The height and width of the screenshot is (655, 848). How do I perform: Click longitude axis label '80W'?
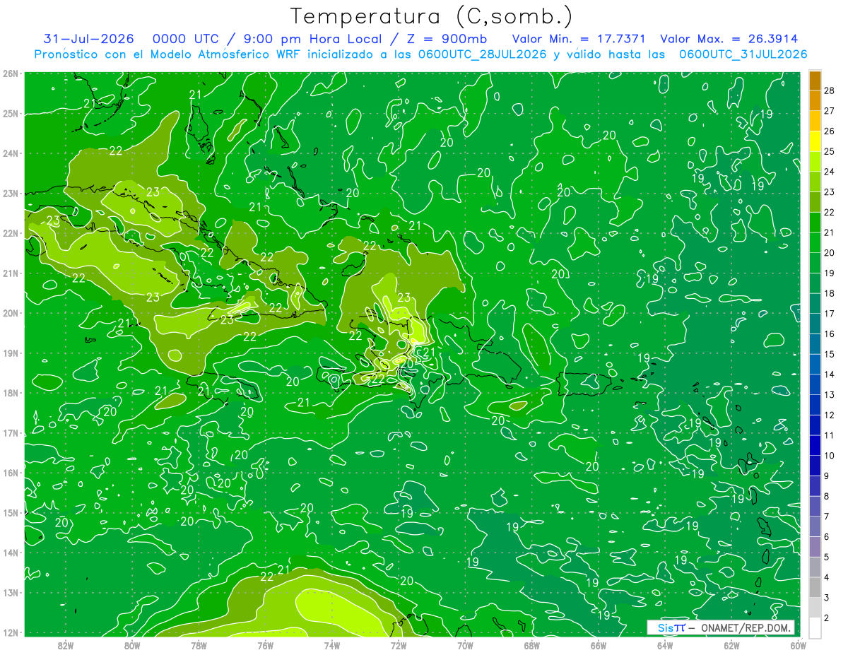pos(132,645)
